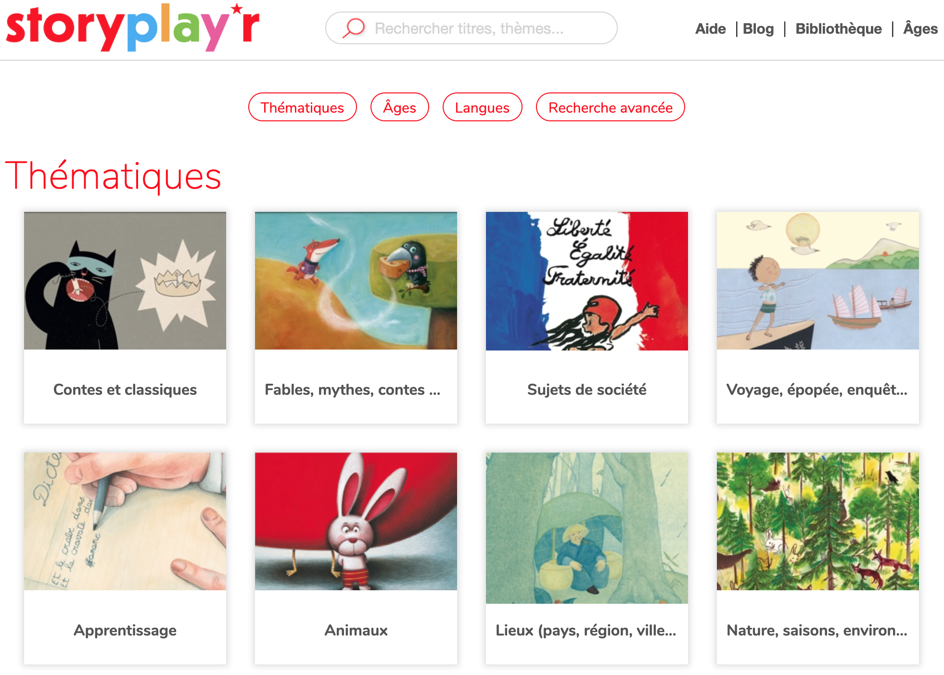Open the forest Nature, saisons thumbnail
Viewport: 944px width, 675px height.
click(818, 521)
